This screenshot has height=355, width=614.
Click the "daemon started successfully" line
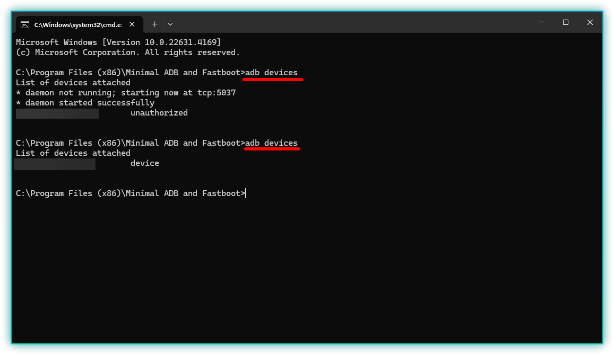(x=85, y=103)
